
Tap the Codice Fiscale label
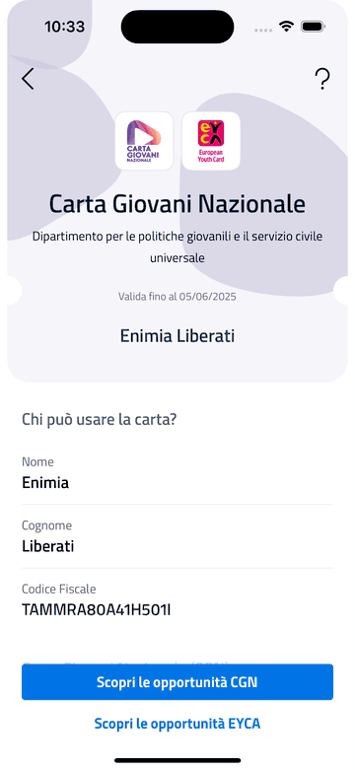(x=59, y=589)
